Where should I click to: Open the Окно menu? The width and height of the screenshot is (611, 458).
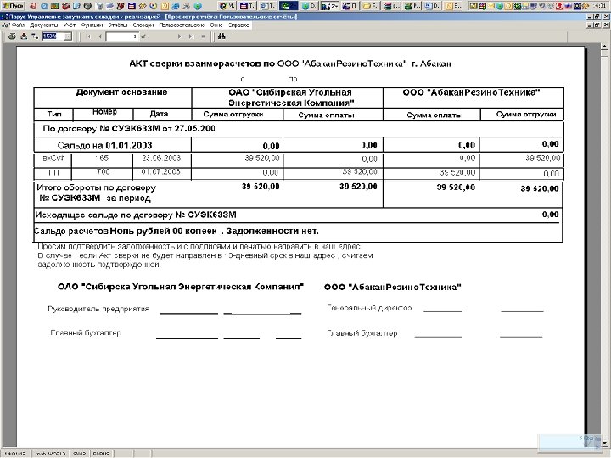coord(216,25)
